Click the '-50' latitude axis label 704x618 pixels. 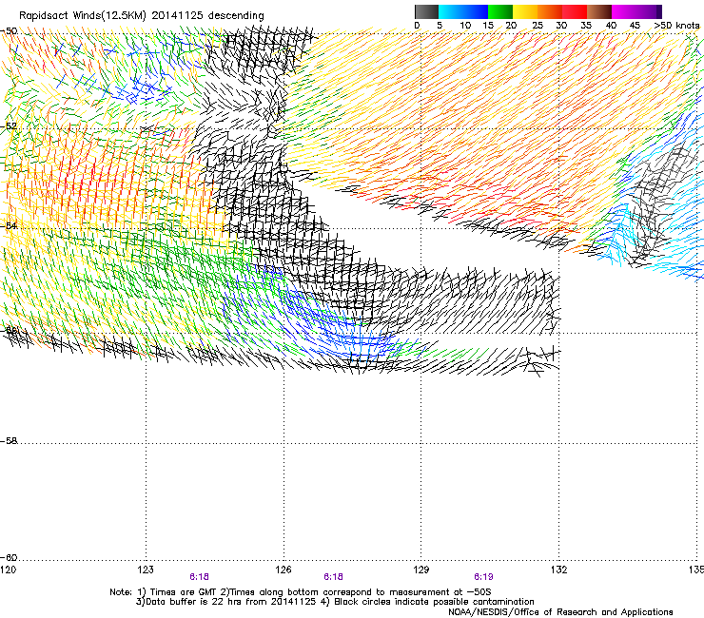[9, 31]
